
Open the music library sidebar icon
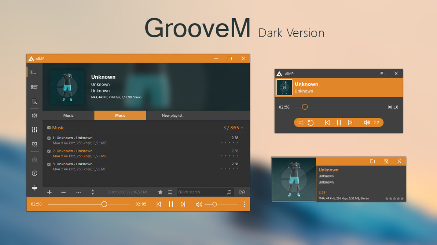point(34,102)
